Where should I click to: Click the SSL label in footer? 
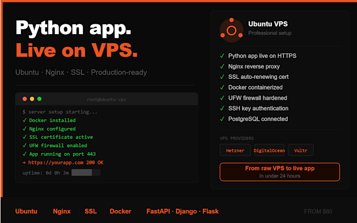(91, 211)
